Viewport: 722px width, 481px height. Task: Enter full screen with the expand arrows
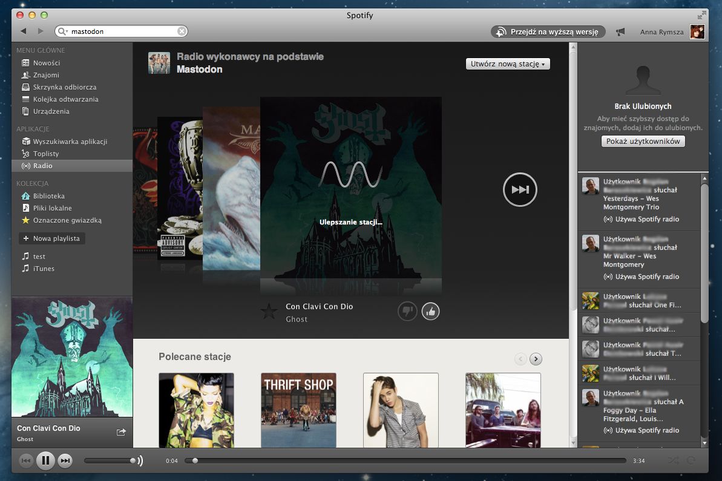click(x=701, y=15)
